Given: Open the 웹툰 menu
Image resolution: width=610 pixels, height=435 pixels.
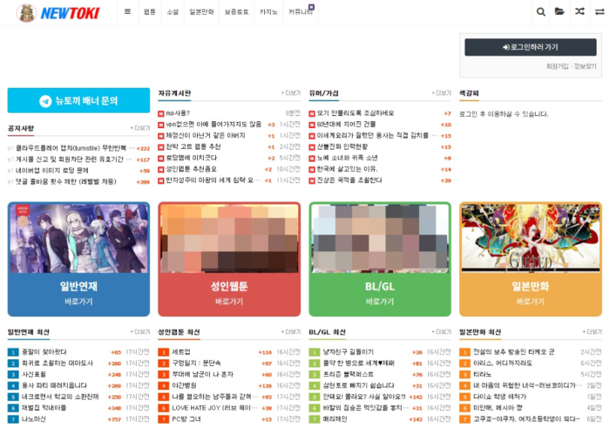Looking at the screenshot, I should click(149, 12).
